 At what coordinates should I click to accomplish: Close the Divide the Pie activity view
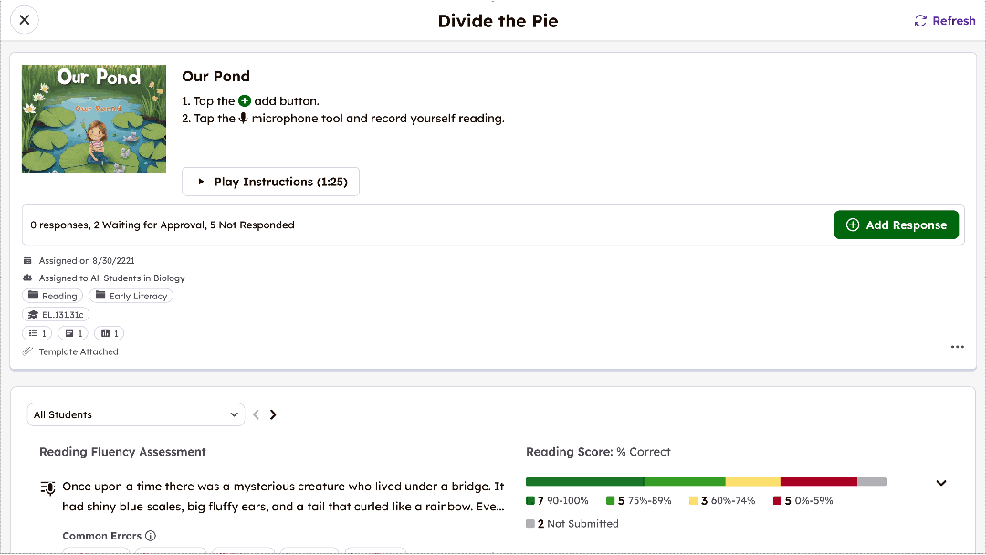point(25,20)
